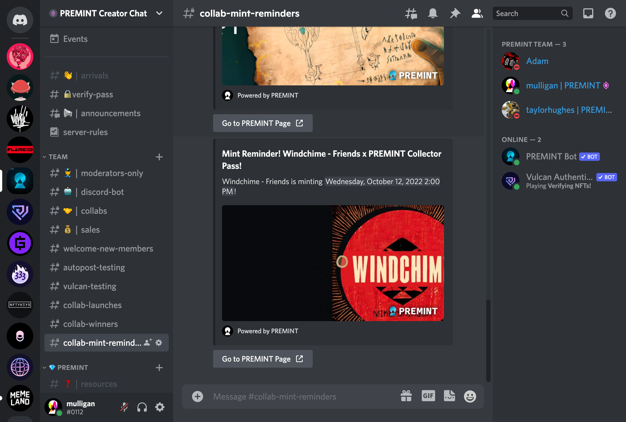Switch to the purple G server
The width and height of the screenshot is (626, 422).
click(x=20, y=243)
